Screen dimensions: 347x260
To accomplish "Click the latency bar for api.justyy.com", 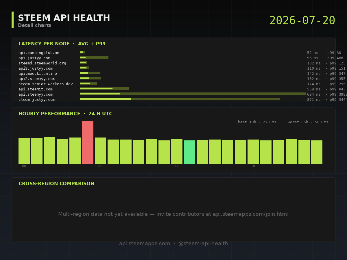I will pyautogui.click(x=94, y=57).
